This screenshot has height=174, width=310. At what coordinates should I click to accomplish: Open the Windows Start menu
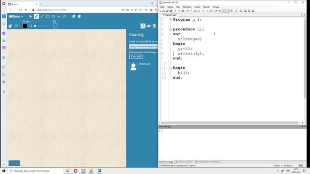click(4, 171)
